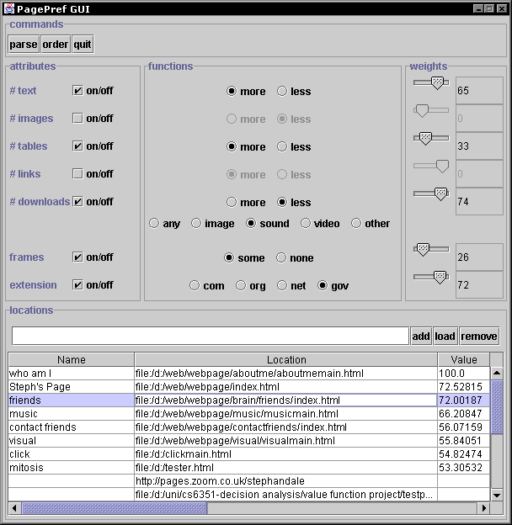Image resolution: width=512 pixels, height=525 pixels.
Task: Click the PagePref GUI title bar icon
Action: 9,8
